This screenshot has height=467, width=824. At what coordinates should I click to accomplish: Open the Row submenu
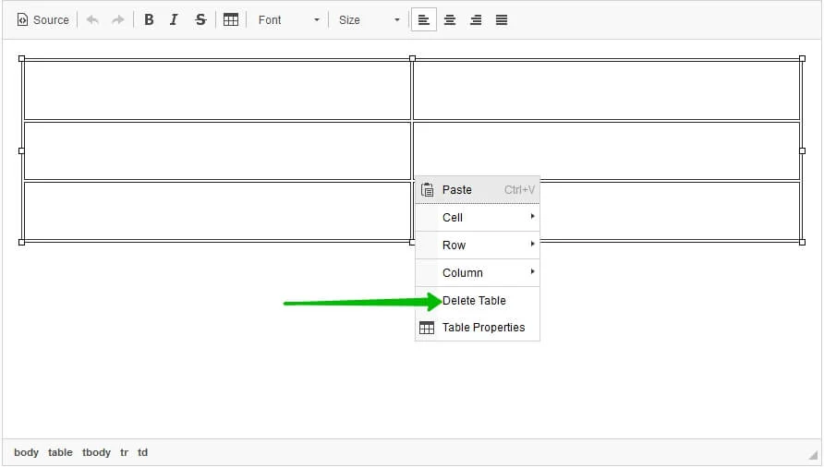pos(478,245)
